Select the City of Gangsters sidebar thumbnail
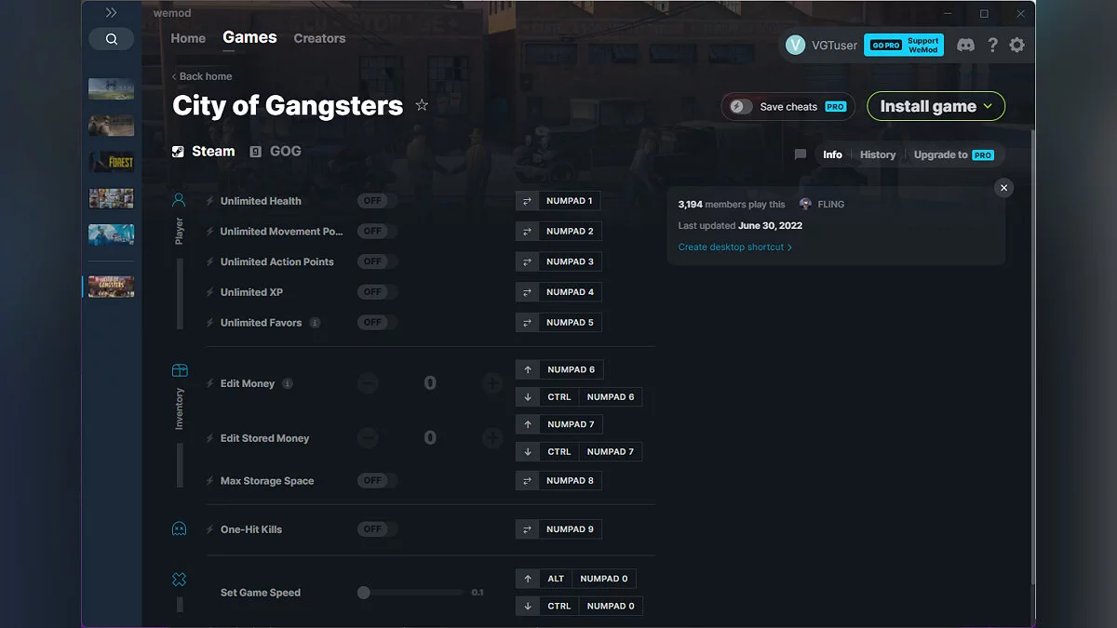1117x628 pixels. click(111, 287)
